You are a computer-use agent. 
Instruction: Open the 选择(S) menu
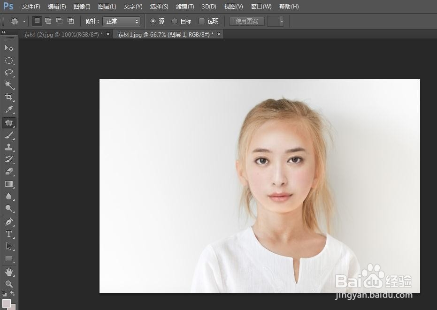pyautogui.click(x=159, y=7)
